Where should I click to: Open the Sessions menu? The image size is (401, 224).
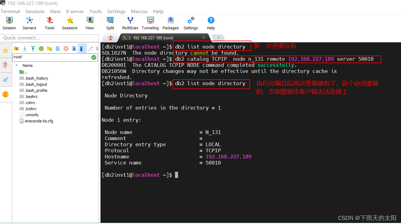(35, 11)
